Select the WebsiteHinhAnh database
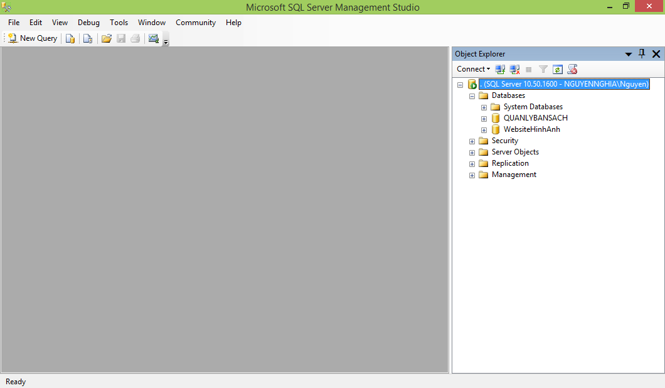The height and width of the screenshot is (388, 665). [x=532, y=129]
